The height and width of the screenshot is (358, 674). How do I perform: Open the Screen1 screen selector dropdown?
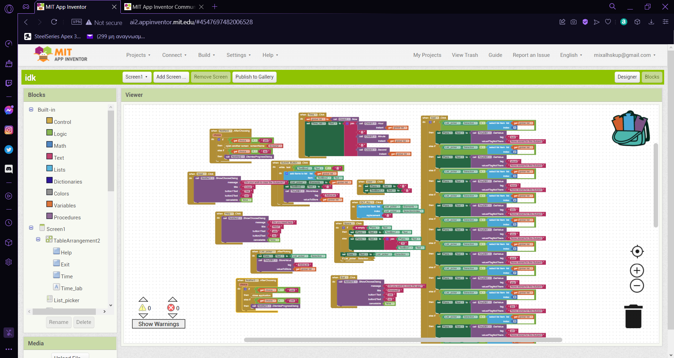[x=137, y=77]
